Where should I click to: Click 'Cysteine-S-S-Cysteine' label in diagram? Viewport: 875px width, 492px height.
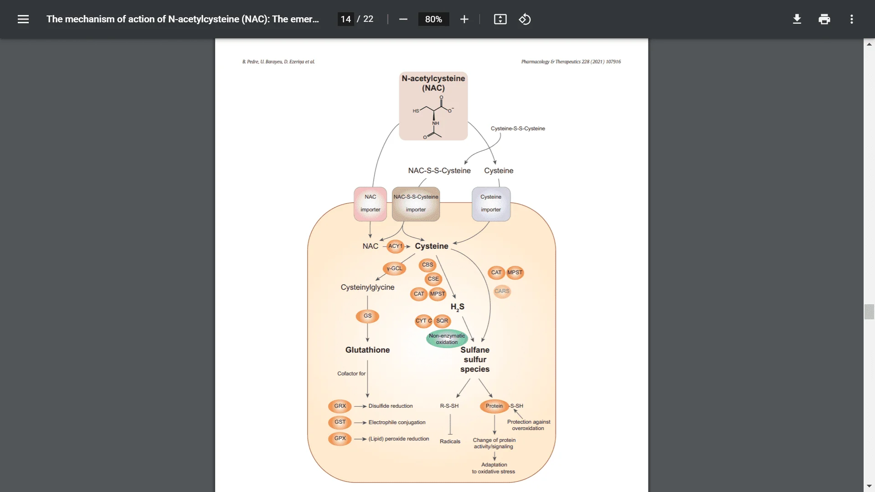[518, 128]
